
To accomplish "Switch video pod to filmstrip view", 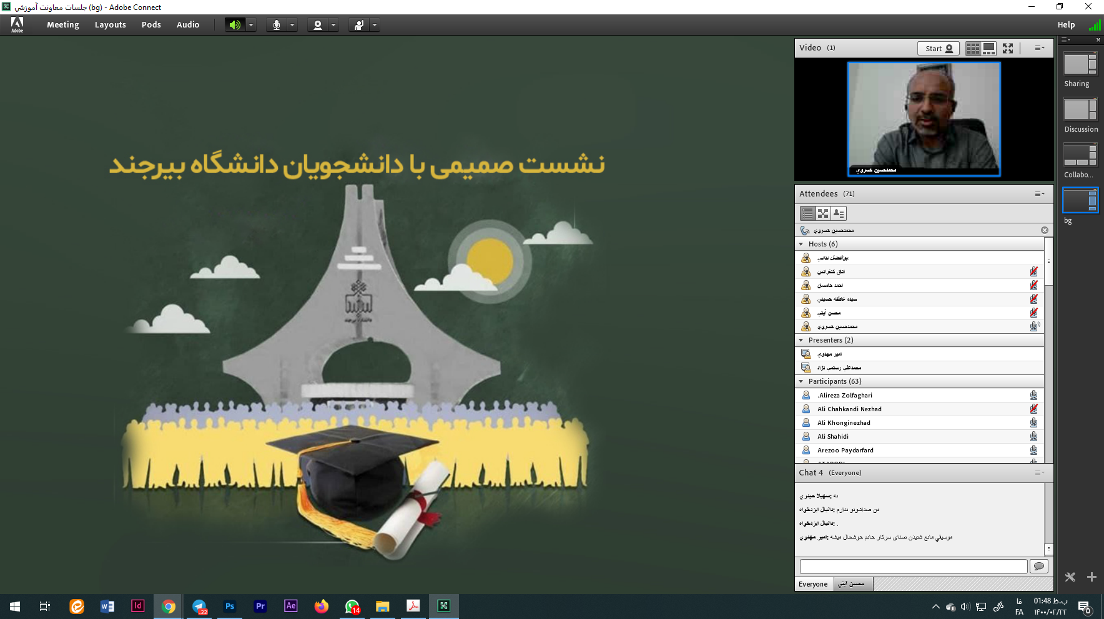I will click(x=989, y=49).
